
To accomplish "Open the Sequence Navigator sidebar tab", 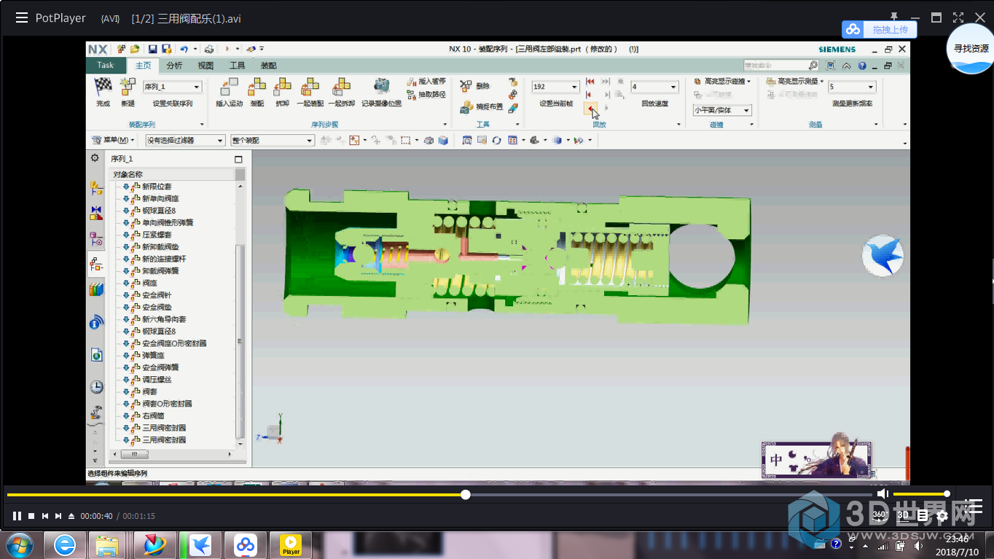I will pyautogui.click(x=96, y=262).
